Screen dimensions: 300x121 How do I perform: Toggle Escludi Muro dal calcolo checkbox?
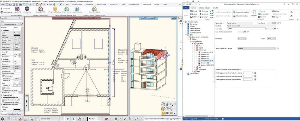point(3,90)
